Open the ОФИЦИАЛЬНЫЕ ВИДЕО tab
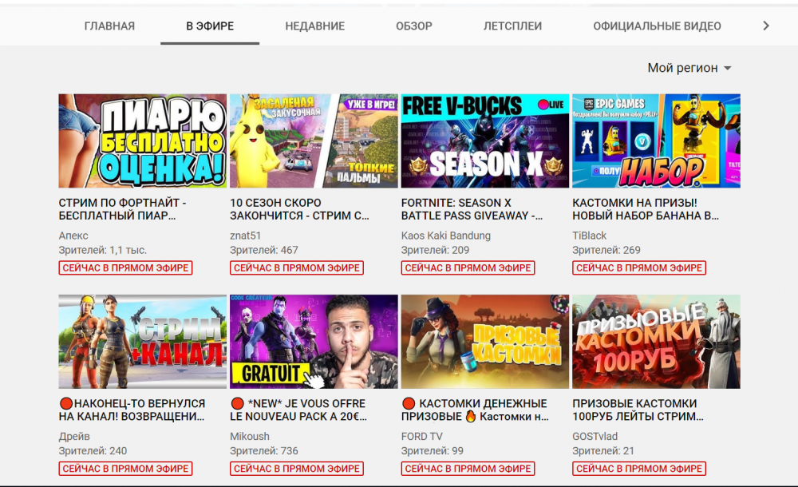 [x=657, y=26]
